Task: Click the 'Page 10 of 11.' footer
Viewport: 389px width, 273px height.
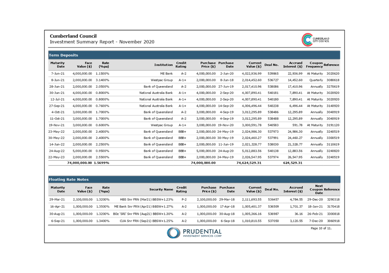Action: click(x=321, y=228)
